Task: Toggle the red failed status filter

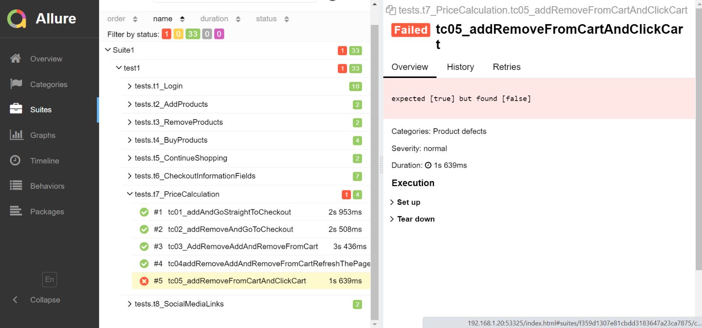Action: point(166,34)
